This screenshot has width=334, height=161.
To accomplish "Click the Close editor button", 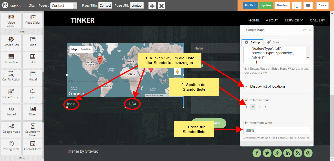I will click(322, 6).
